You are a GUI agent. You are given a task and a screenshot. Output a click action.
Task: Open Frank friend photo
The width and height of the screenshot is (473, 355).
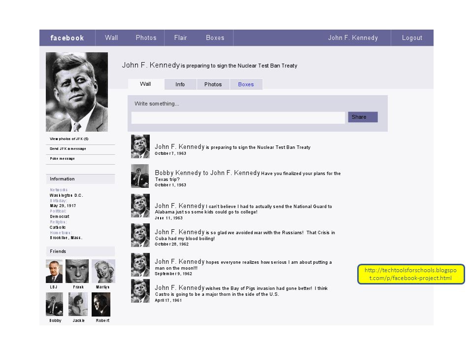77,271
